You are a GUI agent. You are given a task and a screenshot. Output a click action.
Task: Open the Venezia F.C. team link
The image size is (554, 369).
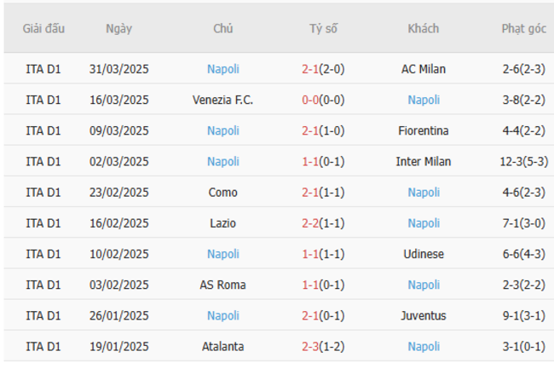223,100
